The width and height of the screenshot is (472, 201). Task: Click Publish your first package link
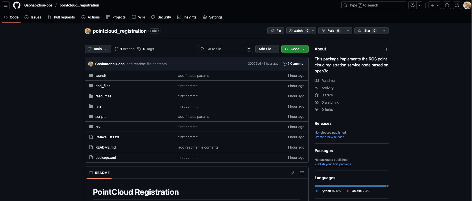click(x=333, y=164)
